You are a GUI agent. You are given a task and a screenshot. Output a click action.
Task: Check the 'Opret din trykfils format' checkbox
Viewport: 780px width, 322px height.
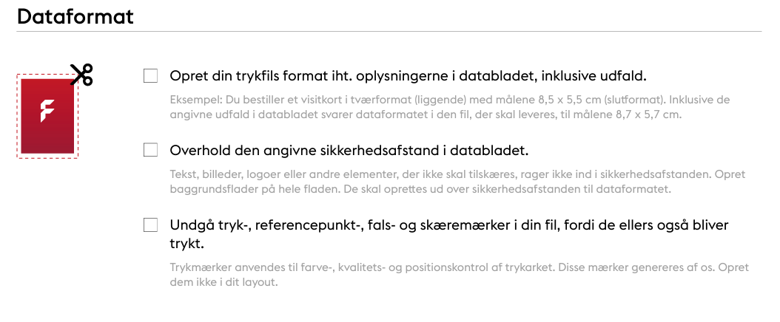click(150, 76)
